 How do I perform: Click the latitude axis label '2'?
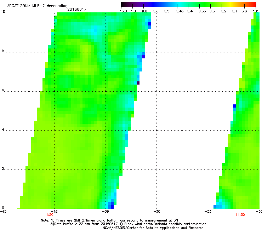tap(3, 169)
